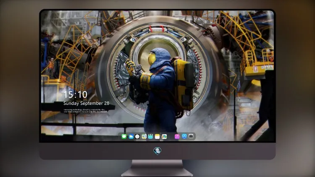Screen dimensions: 315x177
Task: Open the Camera app in dock
Action: pyautogui.click(x=191, y=136)
